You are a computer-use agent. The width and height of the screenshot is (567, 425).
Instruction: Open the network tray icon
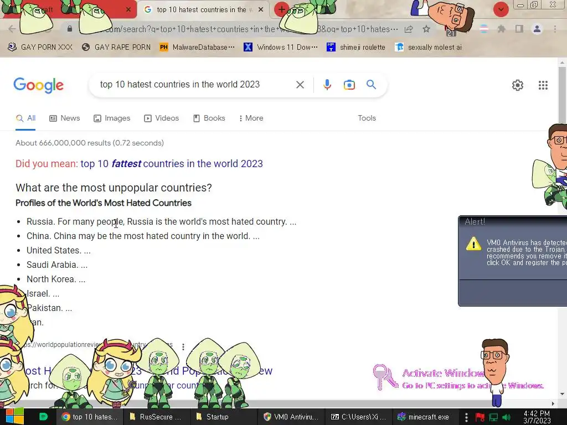493,417
